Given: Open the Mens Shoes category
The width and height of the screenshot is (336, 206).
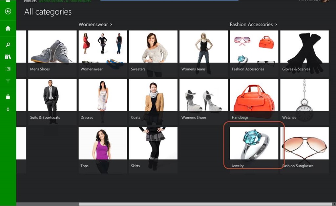Looking at the screenshot, I should 52,53.
